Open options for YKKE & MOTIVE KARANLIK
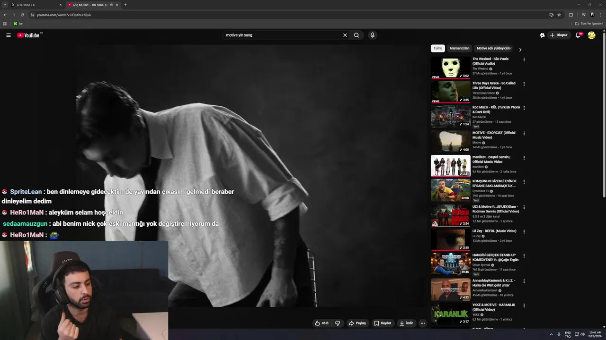606x340 pixels. [524, 305]
